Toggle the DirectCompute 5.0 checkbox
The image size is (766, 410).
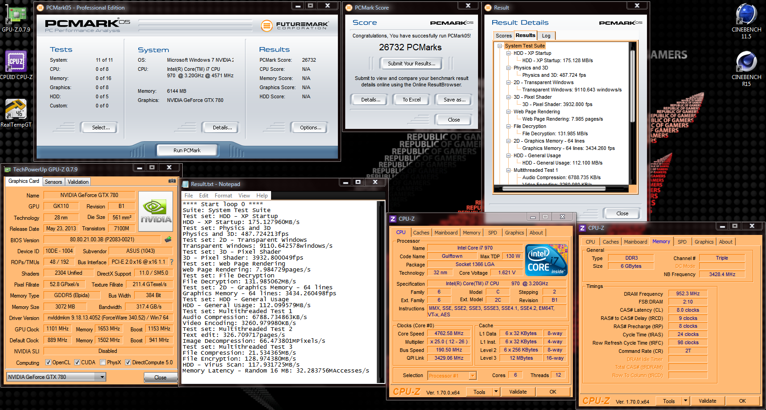[x=128, y=362]
